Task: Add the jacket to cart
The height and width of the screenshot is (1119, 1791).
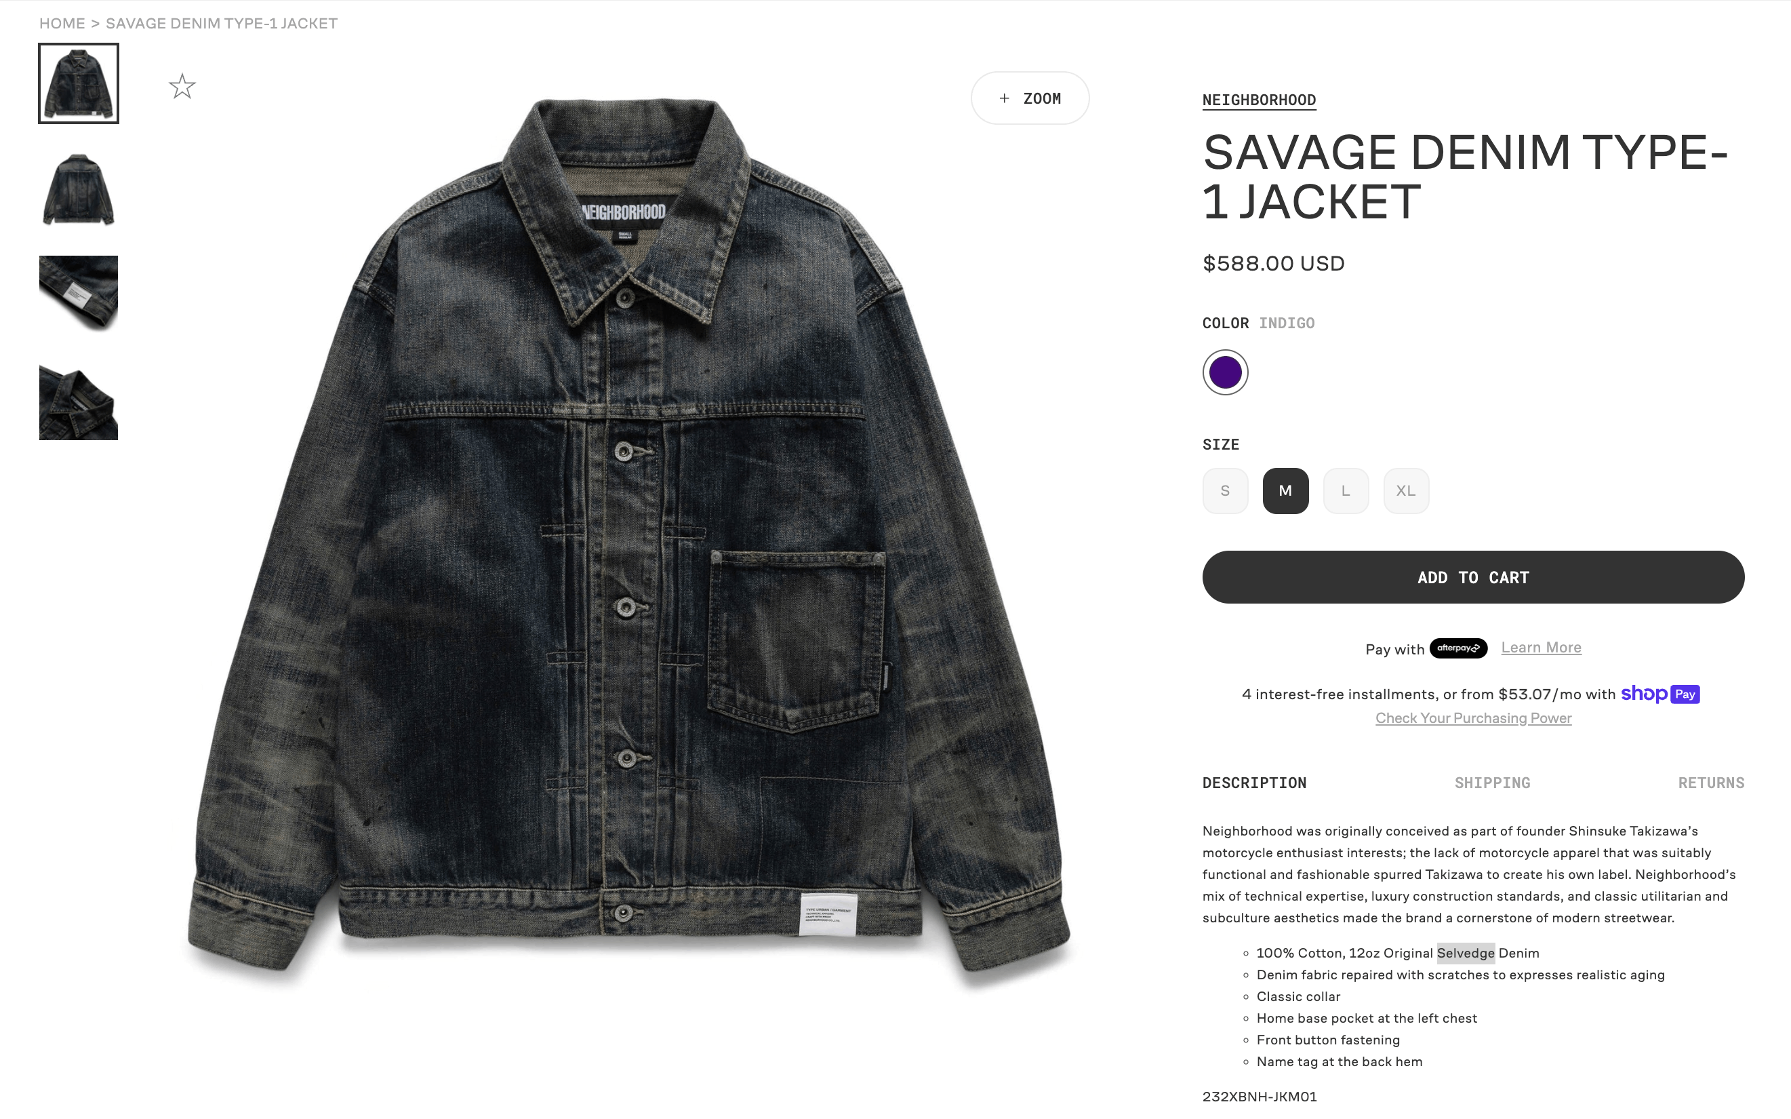Action: pos(1473,577)
